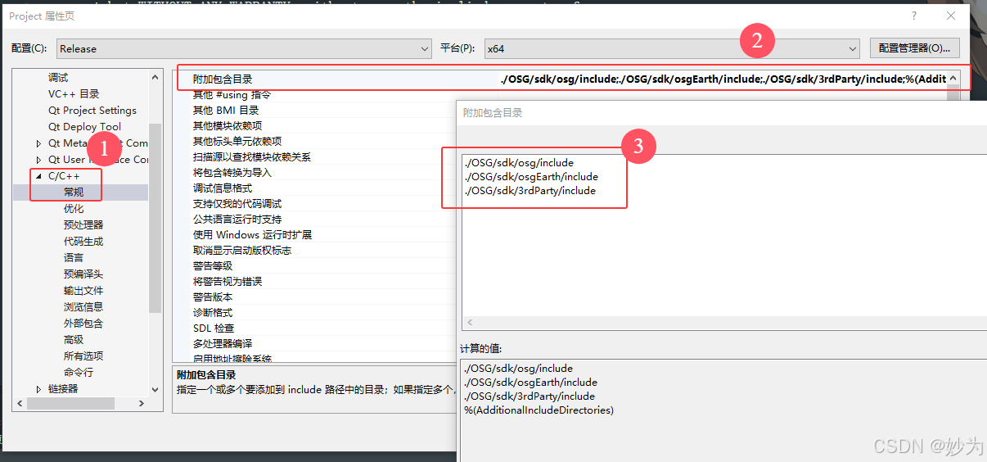Click the tree panel scroll-up arrow
The width and height of the screenshot is (987, 462).
click(x=155, y=77)
